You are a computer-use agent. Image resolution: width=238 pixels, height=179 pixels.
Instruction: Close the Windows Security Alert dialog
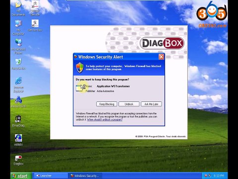click(x=161, y=57)
